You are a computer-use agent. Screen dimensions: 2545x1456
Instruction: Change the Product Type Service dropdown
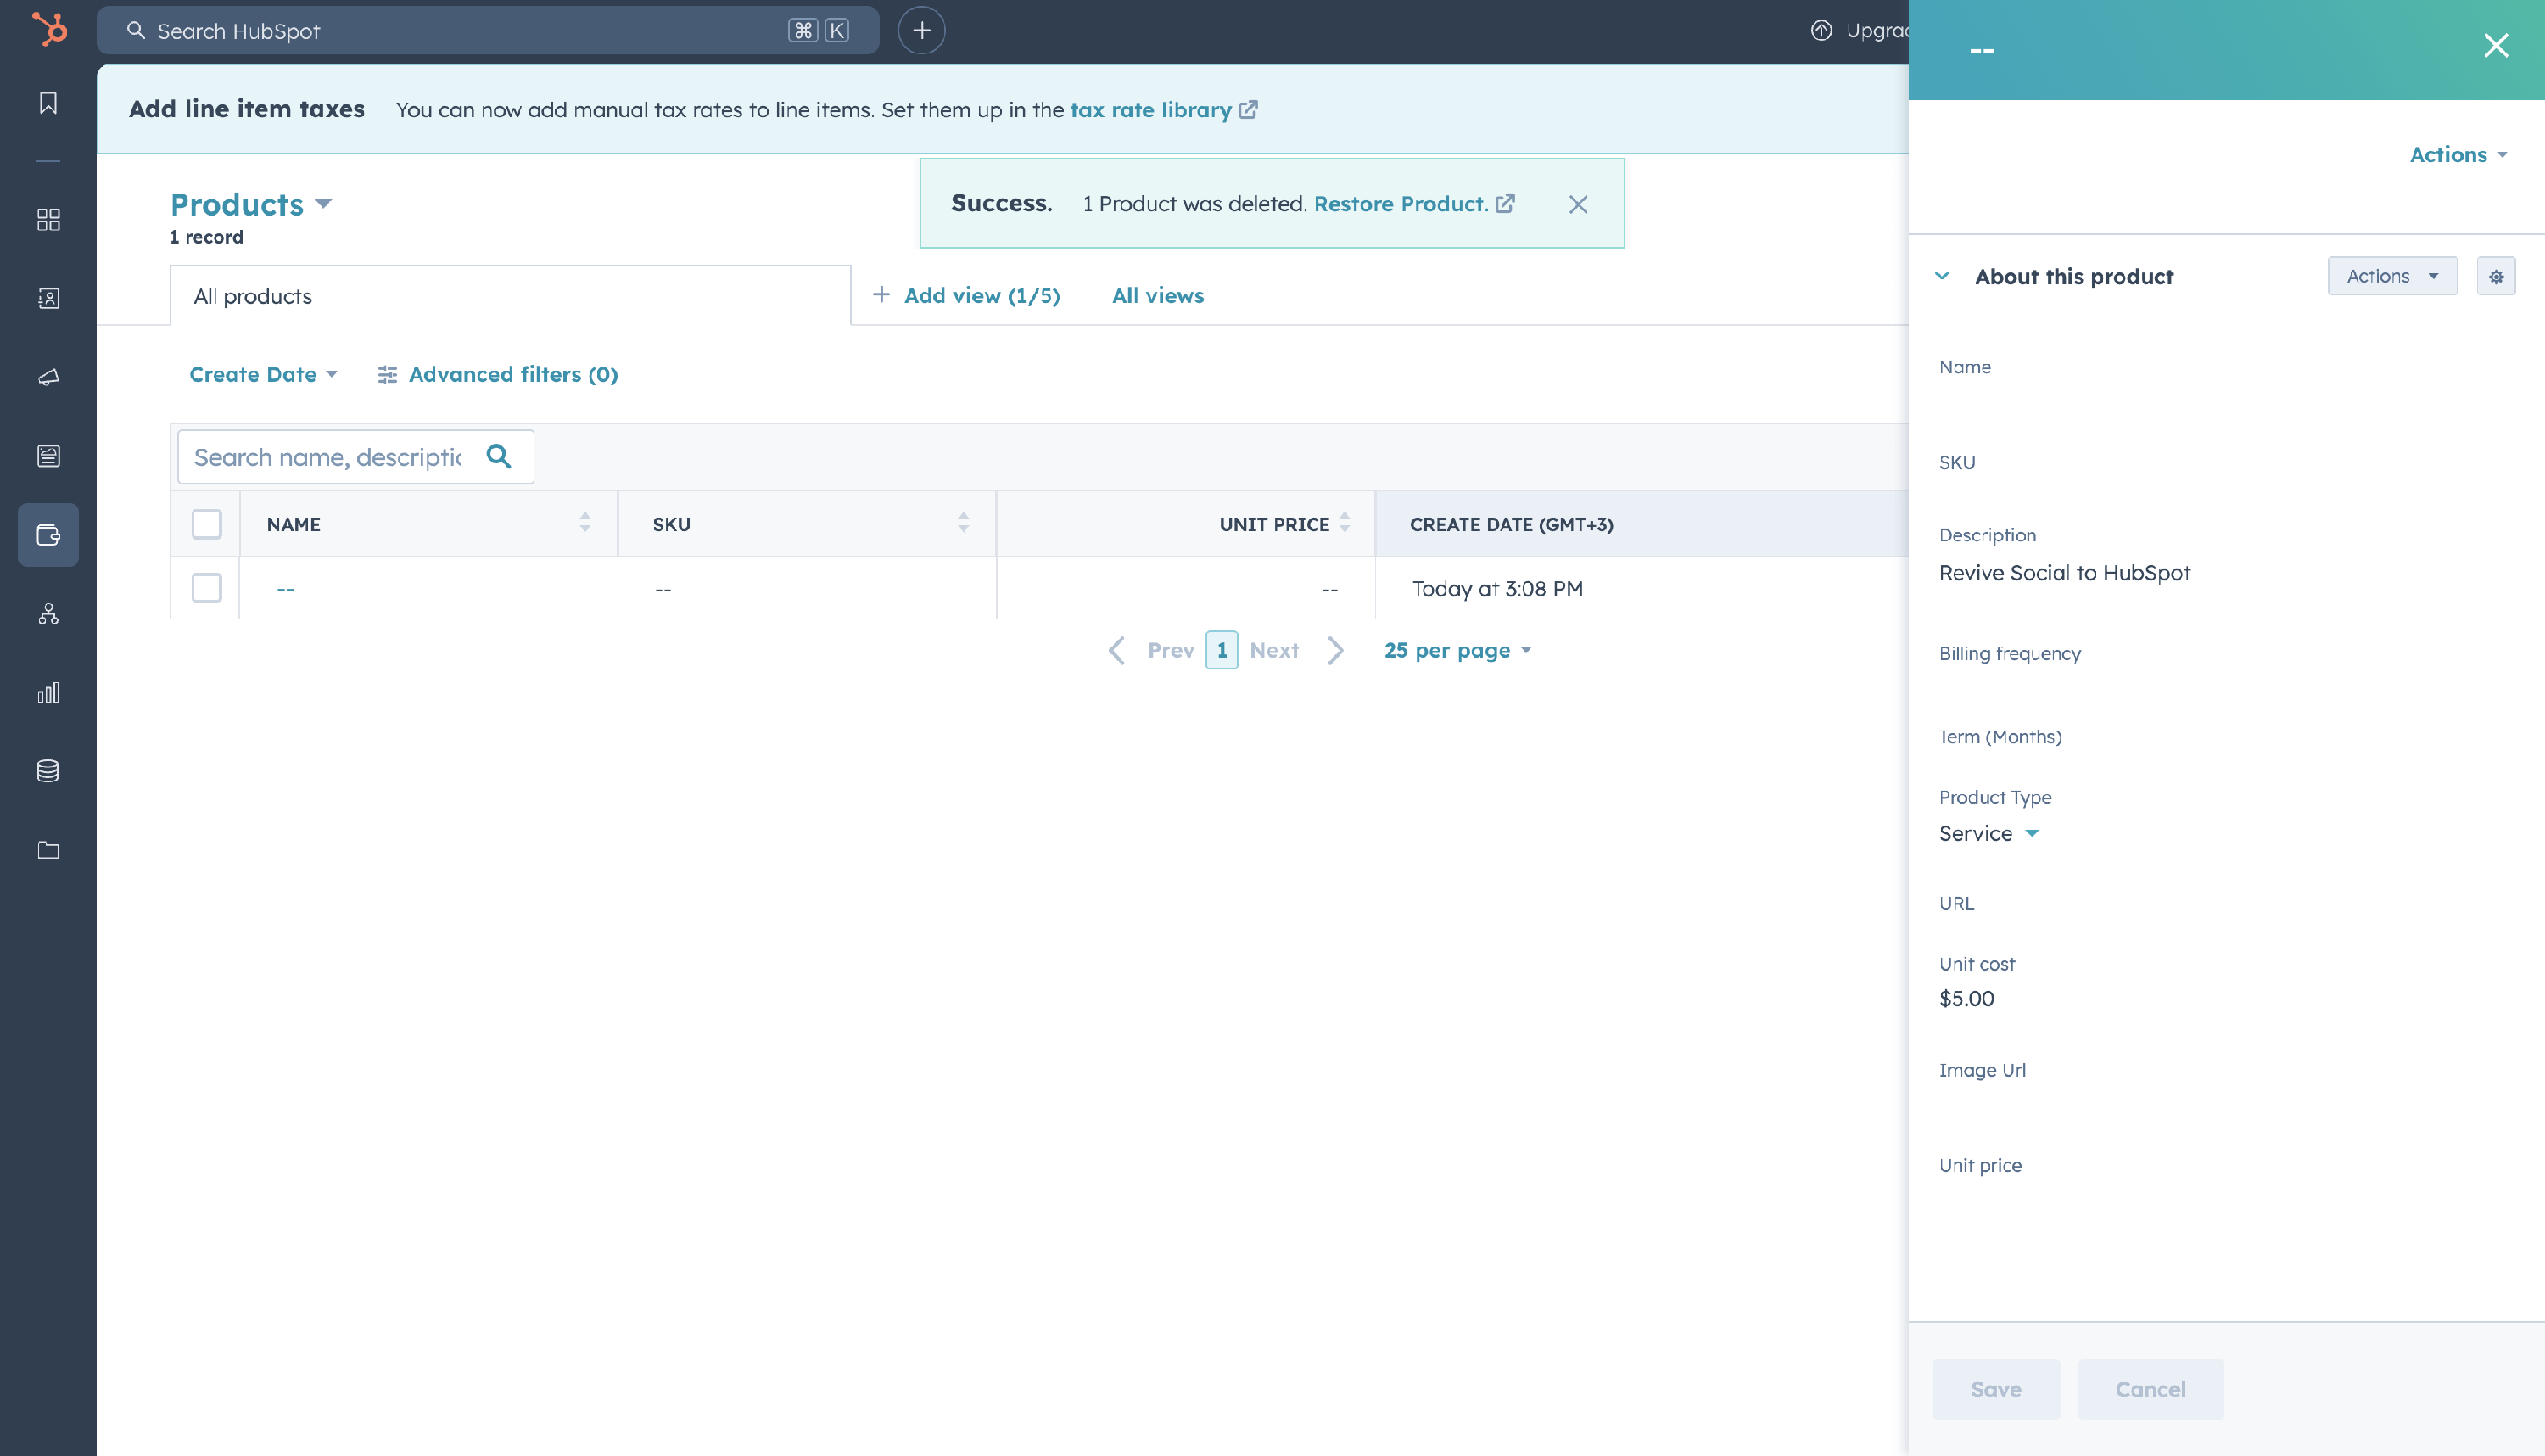coord(1988,833)
